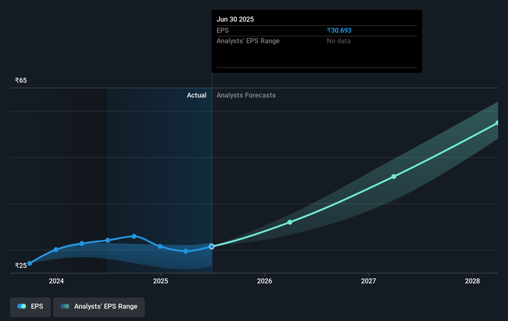Toggle the Analysts' EPS Range legend
The image size is (508, 321).
pyautogui.click(x=99, y=307)
